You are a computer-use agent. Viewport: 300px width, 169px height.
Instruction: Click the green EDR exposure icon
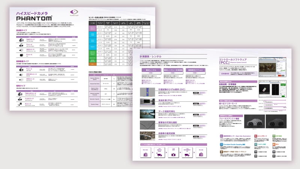(x=274, y=136)
